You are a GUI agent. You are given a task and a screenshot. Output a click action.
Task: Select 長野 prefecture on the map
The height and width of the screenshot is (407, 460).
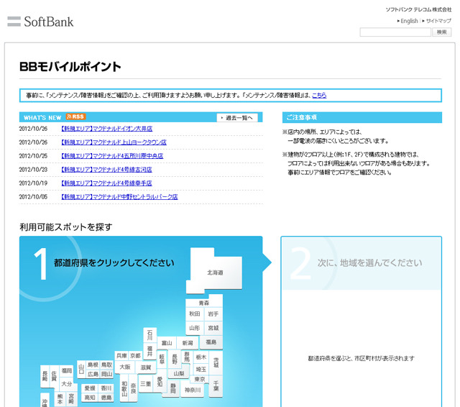pyautogui.click(x=175, y=359)
